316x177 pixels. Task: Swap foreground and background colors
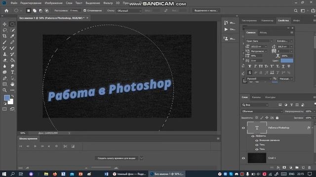point(12,96)
